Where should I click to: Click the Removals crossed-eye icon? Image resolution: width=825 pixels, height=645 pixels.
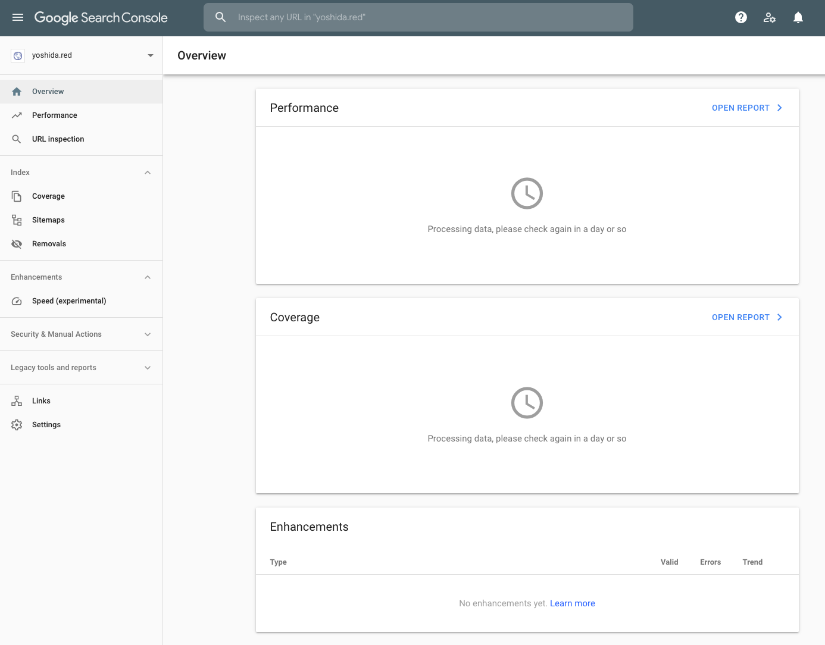click(x=17, y=244)
